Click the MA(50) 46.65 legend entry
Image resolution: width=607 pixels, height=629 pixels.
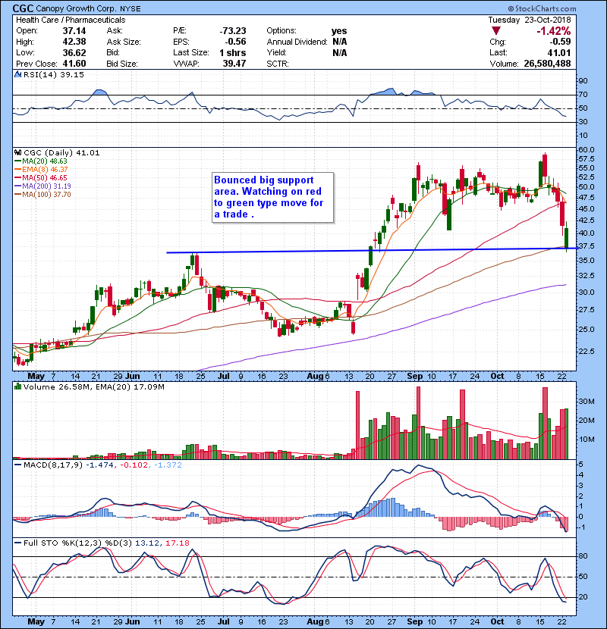click(x=42, y=177)
